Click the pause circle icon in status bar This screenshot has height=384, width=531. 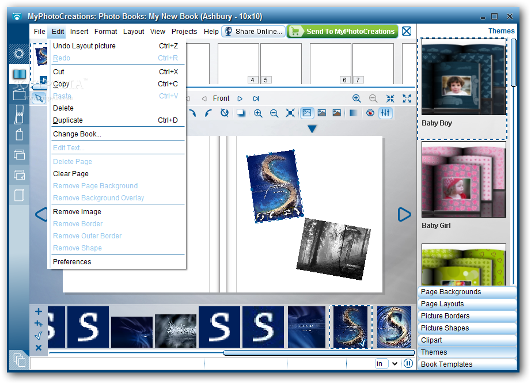coord(408,363)
